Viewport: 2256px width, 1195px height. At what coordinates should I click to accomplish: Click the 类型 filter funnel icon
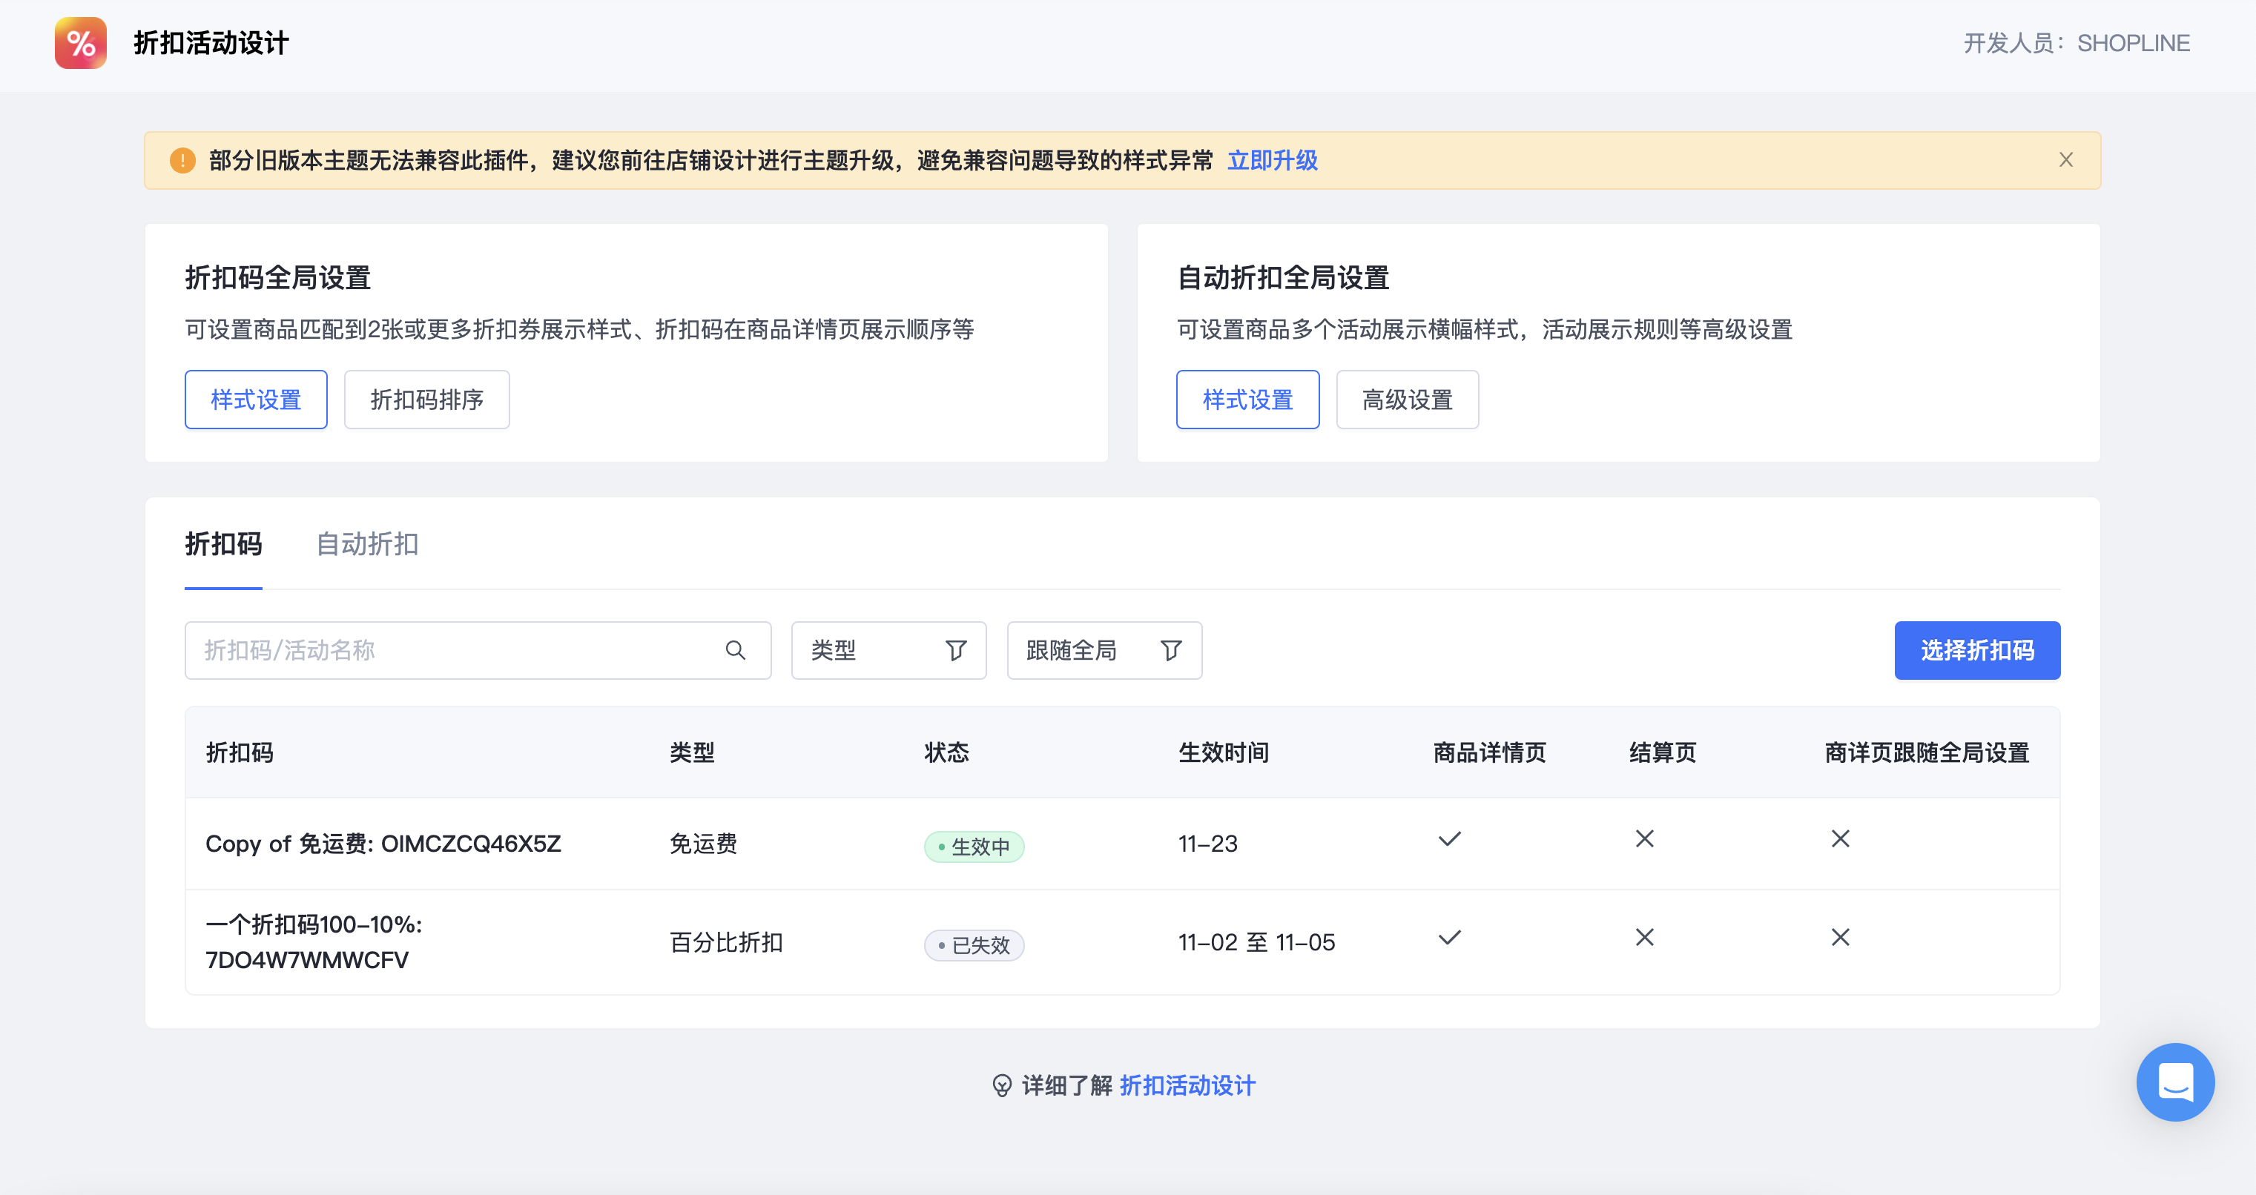point(955,650)
